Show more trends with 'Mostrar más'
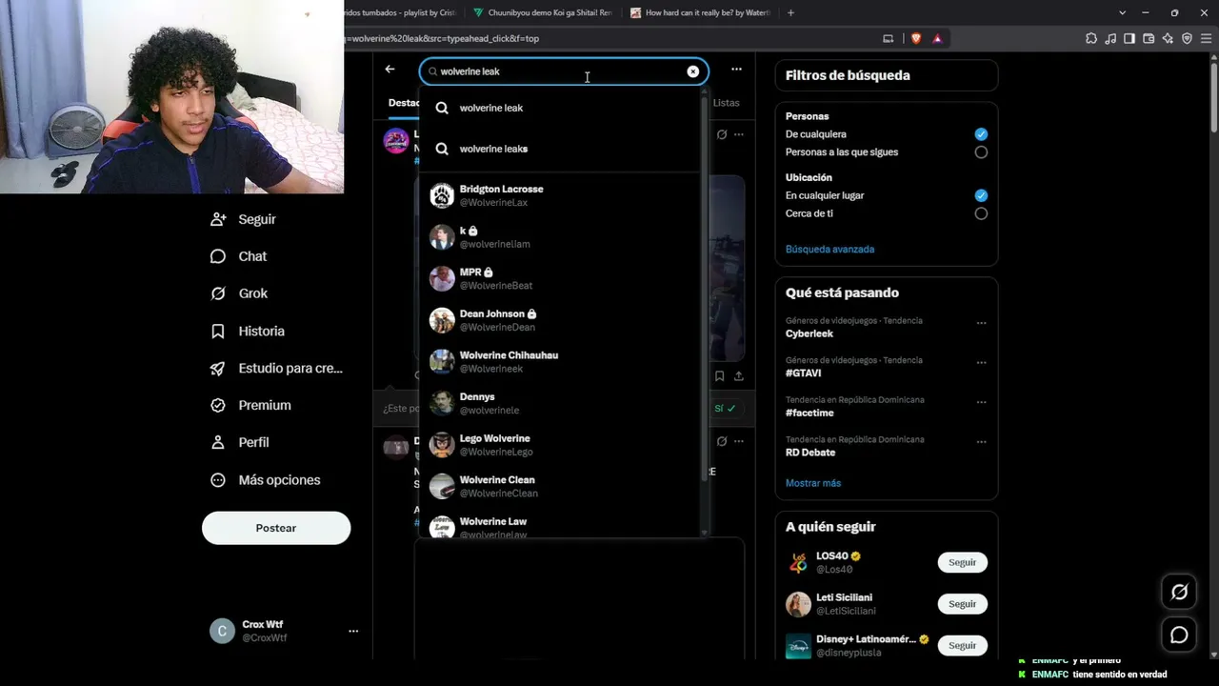 pyautogui.click(x=813, y=483)
